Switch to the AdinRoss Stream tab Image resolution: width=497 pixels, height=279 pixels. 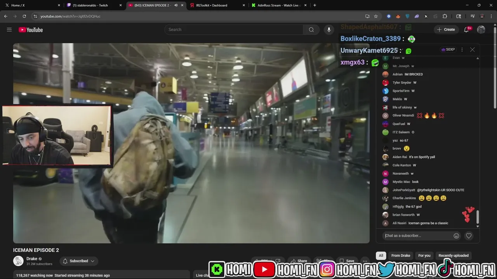coord(279,5)
